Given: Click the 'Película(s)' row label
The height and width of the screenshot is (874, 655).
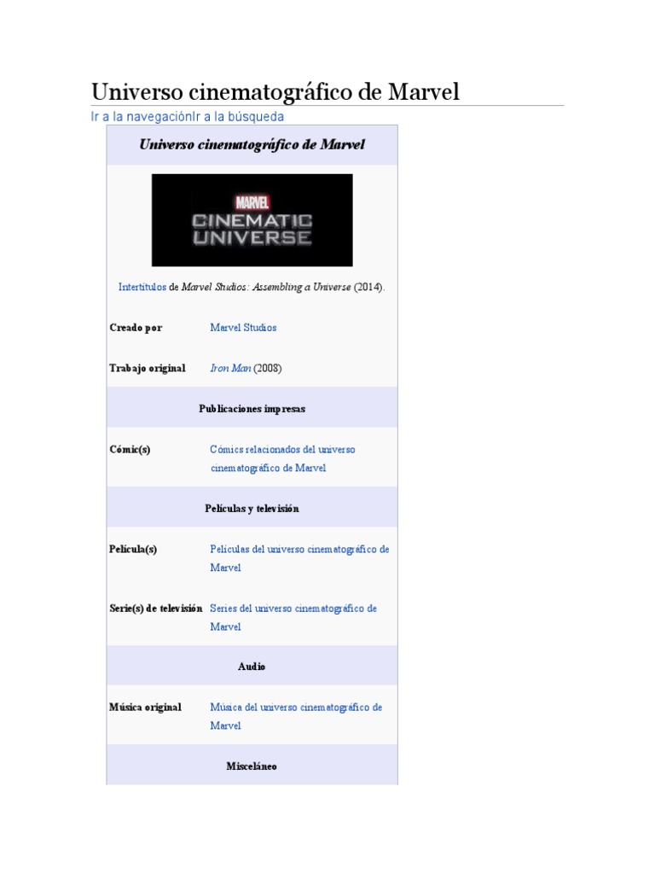Looking at the screenshot, I should (x=133, y=549).
